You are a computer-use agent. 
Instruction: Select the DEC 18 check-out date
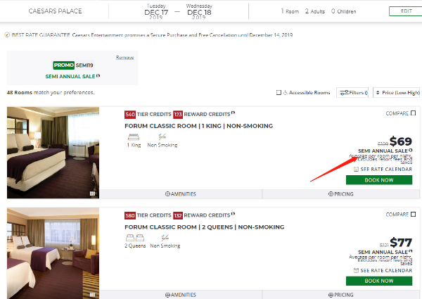(x=199, y=11)
